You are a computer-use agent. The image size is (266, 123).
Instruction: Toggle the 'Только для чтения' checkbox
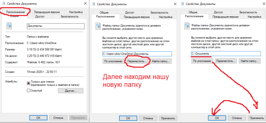29,83
